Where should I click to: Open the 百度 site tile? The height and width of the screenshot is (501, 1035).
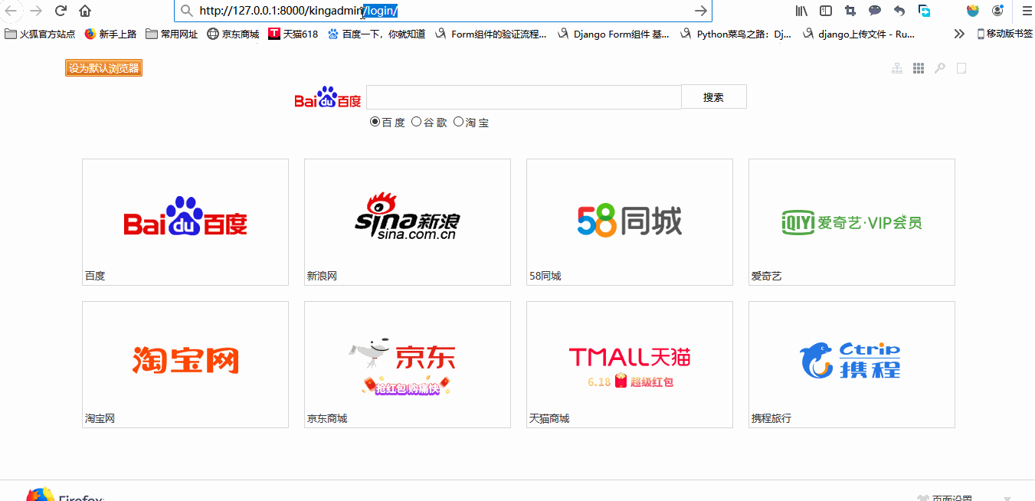[x=185, y=222]
